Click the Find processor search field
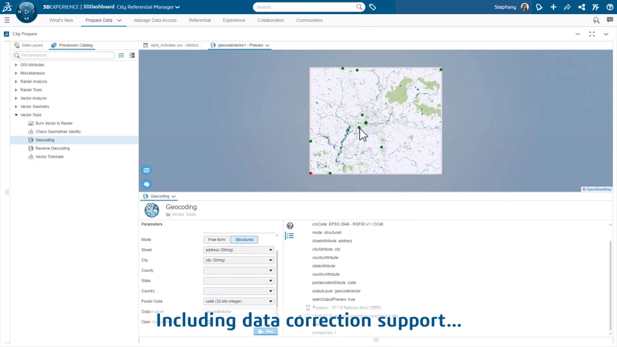This screenshot has width=617, height=347. (x=64, y=55)
